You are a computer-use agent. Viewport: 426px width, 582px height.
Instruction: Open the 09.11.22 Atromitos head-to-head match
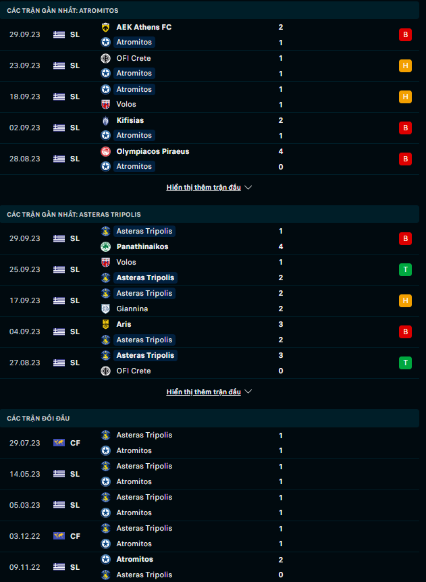pos(203,567)
